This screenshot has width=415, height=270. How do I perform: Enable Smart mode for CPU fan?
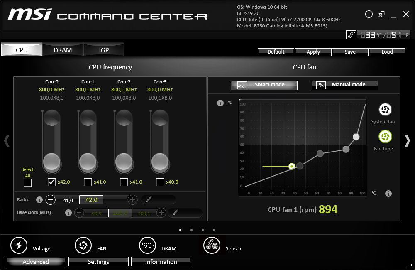[x=264, y=85]
